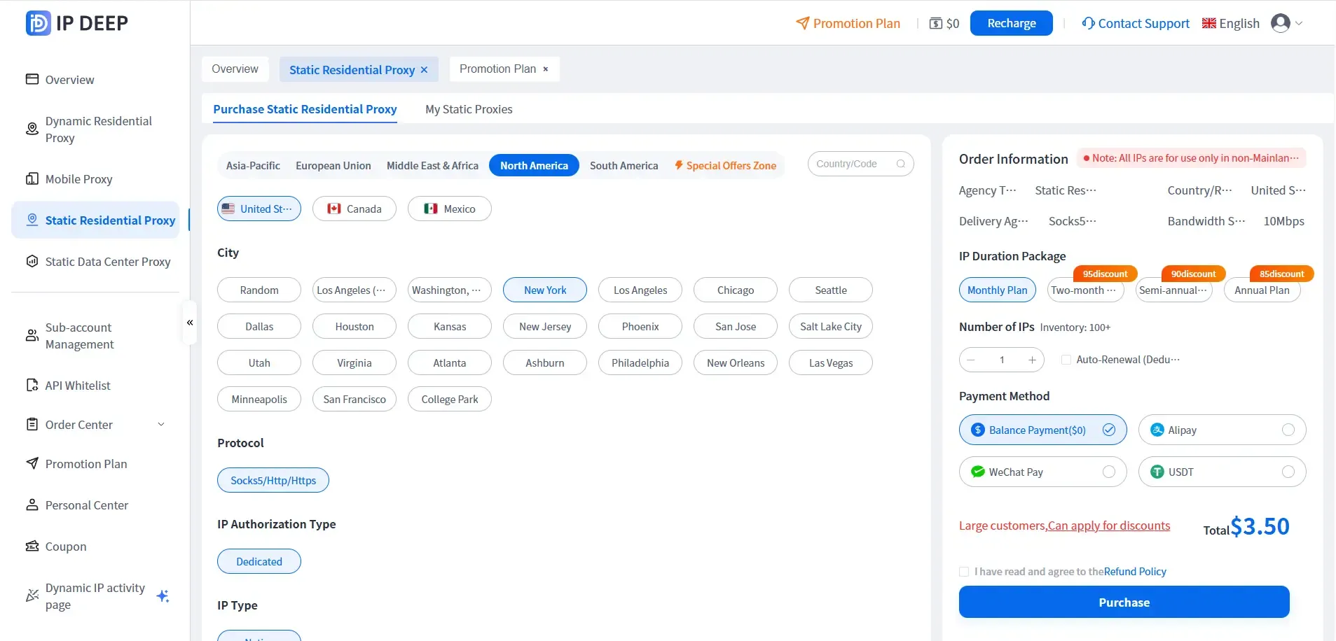1336x641 pixels.
Task: Select the South America region tab
Action: pos(624,165)
